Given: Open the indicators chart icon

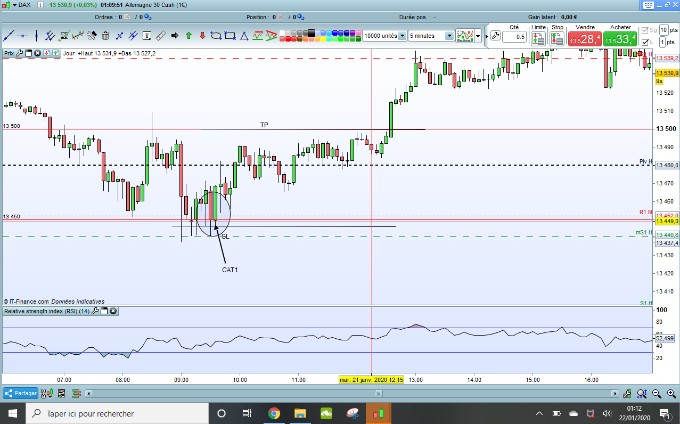Looking at the screenshot, I should click(x=465, y=36).
